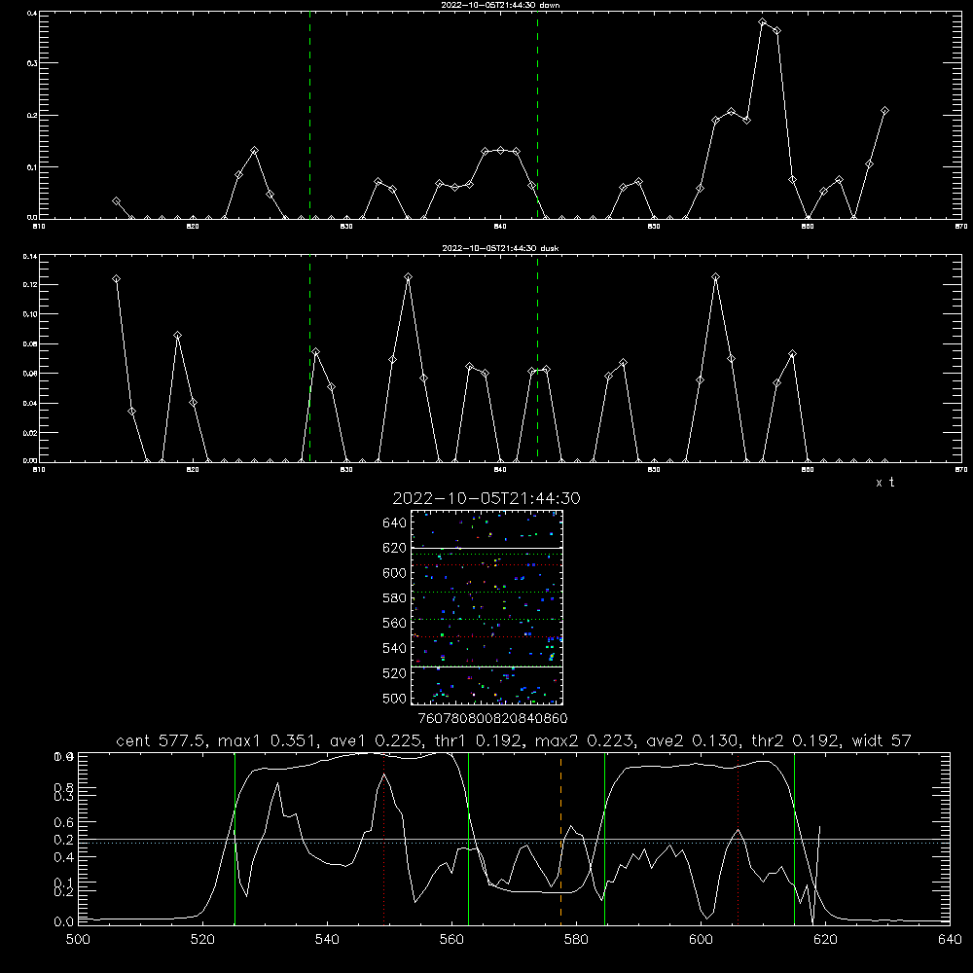Click the green vertical line near 585

(x=604, y=839)
